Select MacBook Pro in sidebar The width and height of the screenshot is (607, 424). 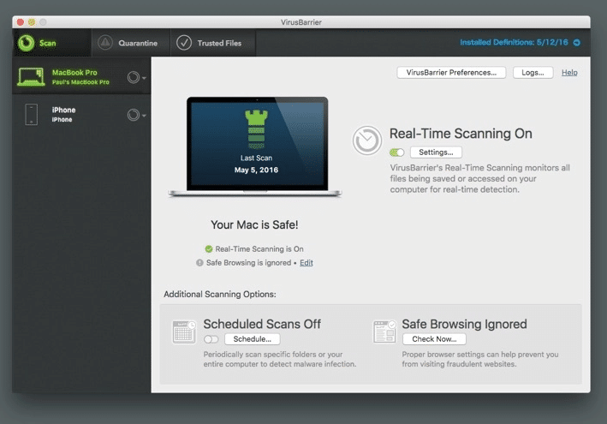coord(81,77)
